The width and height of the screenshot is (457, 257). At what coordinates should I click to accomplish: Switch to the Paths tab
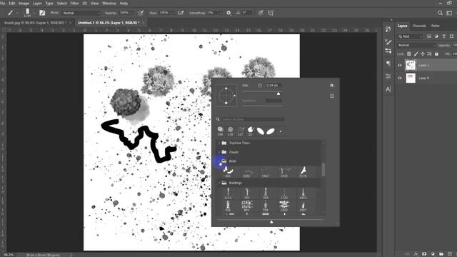click(436, 26)
